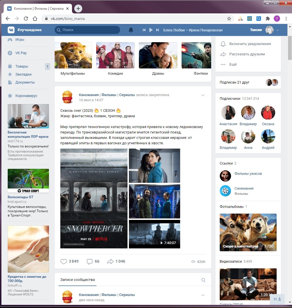Viewport: 292px width, 308px height.
Task: Open the Видеозаписи 5459 section heading
Action: tap(236, 262)
